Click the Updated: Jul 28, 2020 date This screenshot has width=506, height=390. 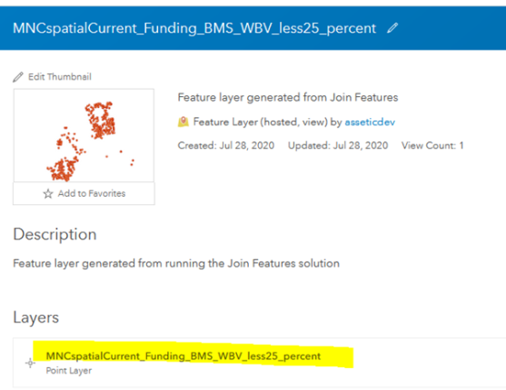pos(338,145)
